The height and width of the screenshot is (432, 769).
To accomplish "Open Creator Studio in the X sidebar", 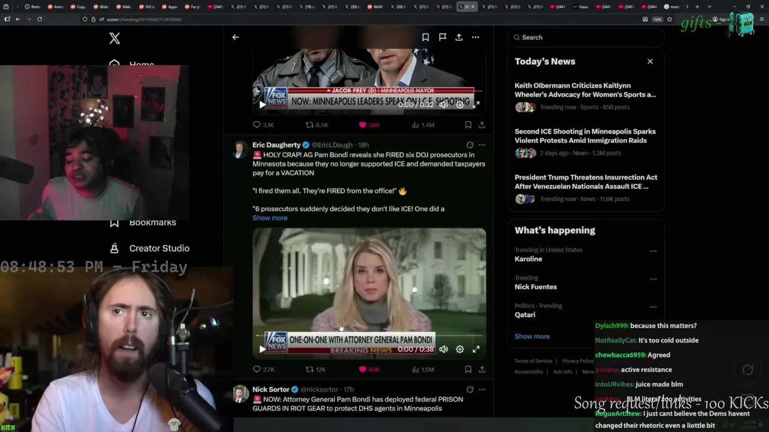I will click(150, 248).
